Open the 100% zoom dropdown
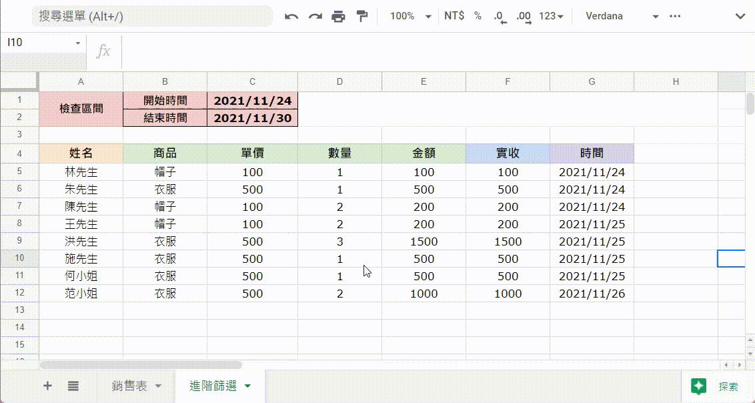This screenshot has width=755, height=403. [410, 16]
